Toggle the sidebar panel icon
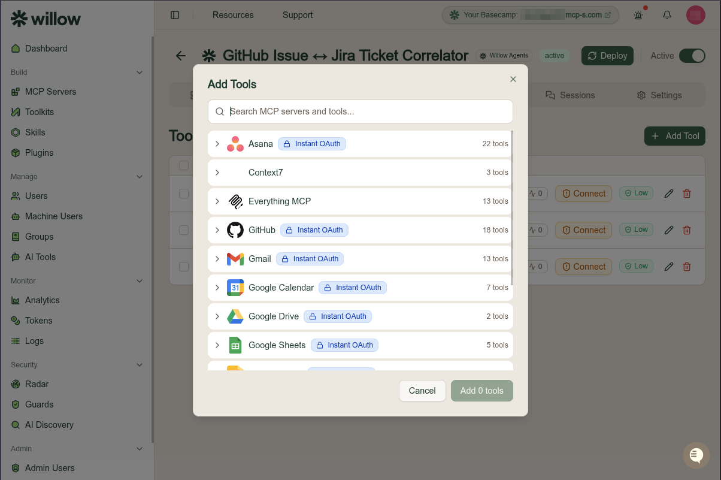Image resolution: width=721 pixels, height=480 pixels. click(x=175, y=15)
